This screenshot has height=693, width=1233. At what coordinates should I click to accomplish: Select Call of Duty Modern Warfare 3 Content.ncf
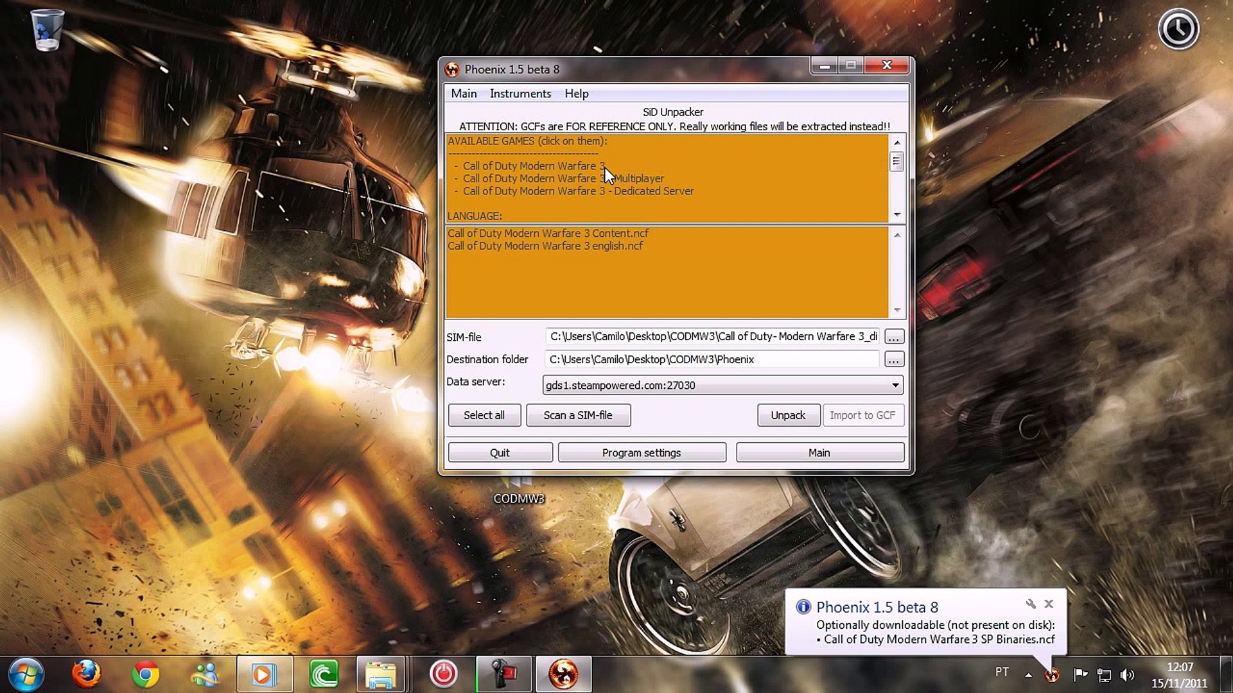[548, 233]
